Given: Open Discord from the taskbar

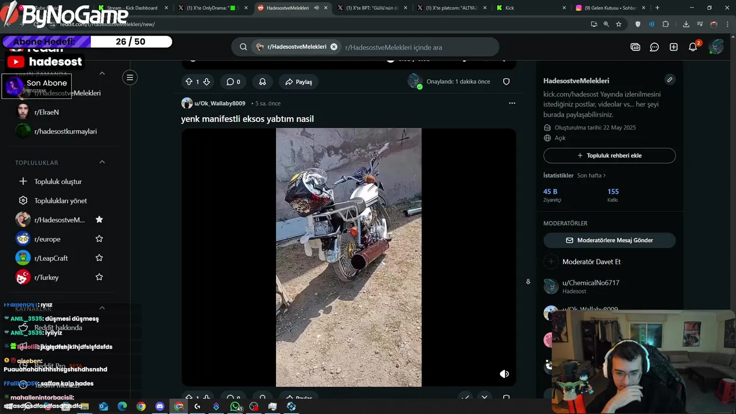Looking at the screenshot, I should click(160, 407).
